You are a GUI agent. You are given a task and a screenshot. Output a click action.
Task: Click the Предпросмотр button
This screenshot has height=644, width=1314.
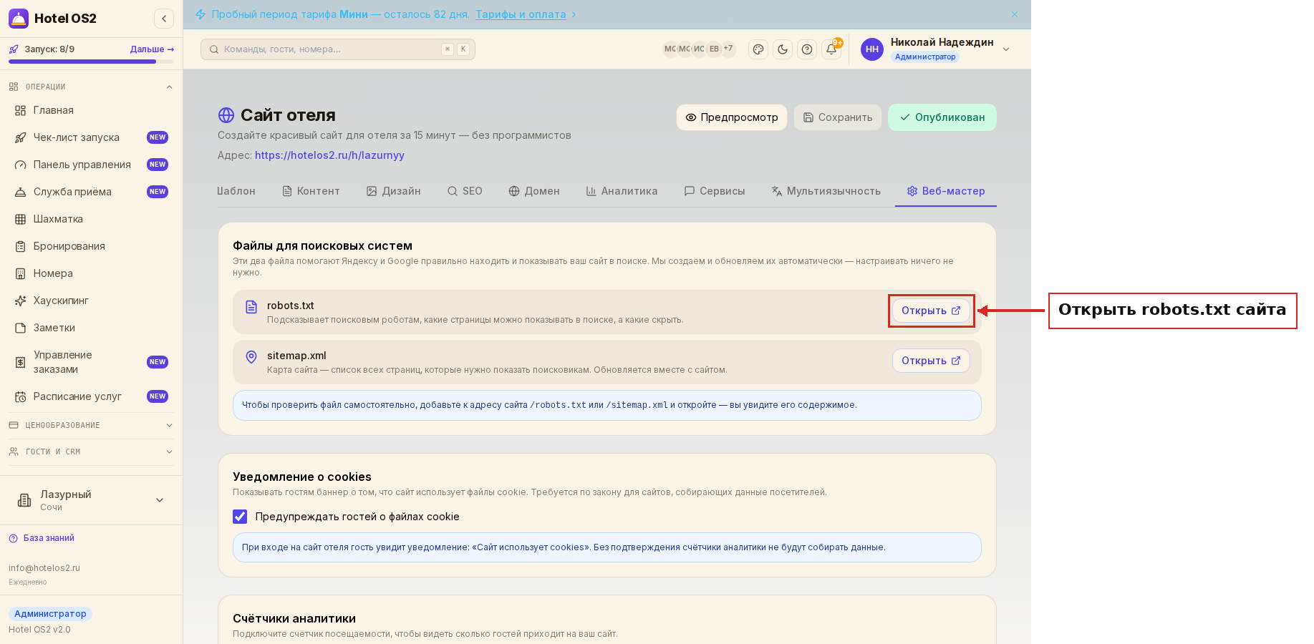(732, 117)
